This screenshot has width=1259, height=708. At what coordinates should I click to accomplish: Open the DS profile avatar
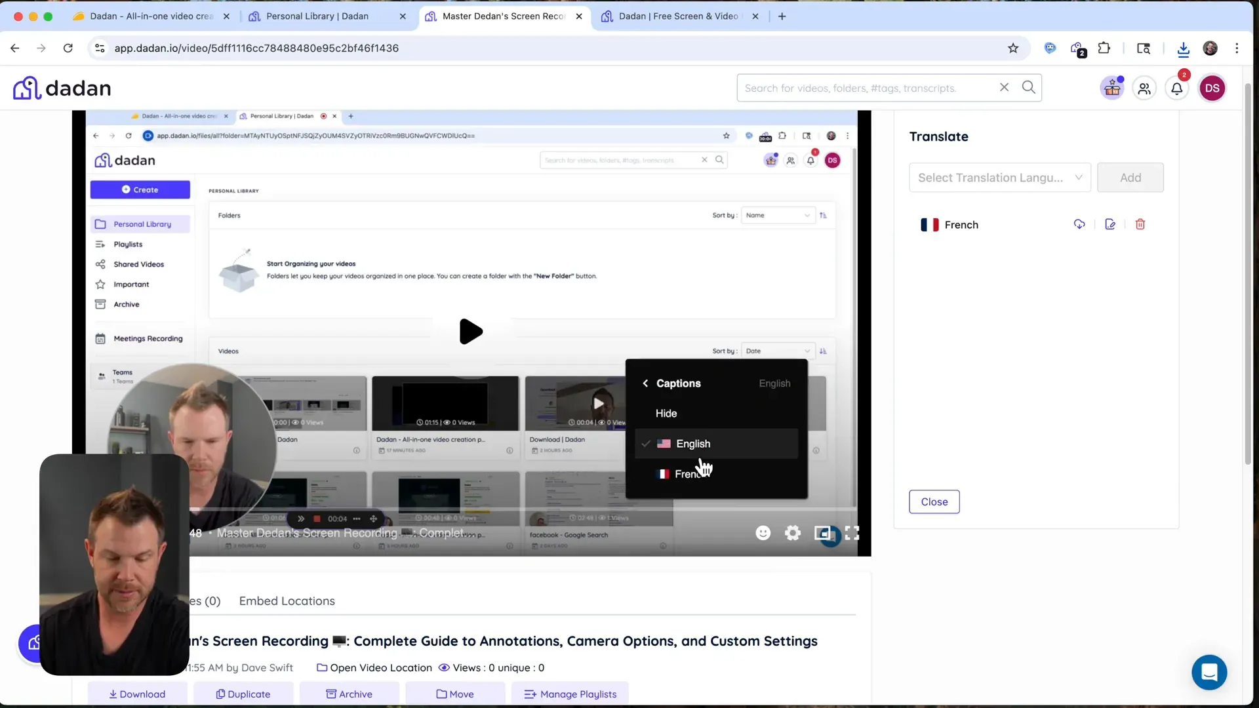click(x=1212, y=88)
